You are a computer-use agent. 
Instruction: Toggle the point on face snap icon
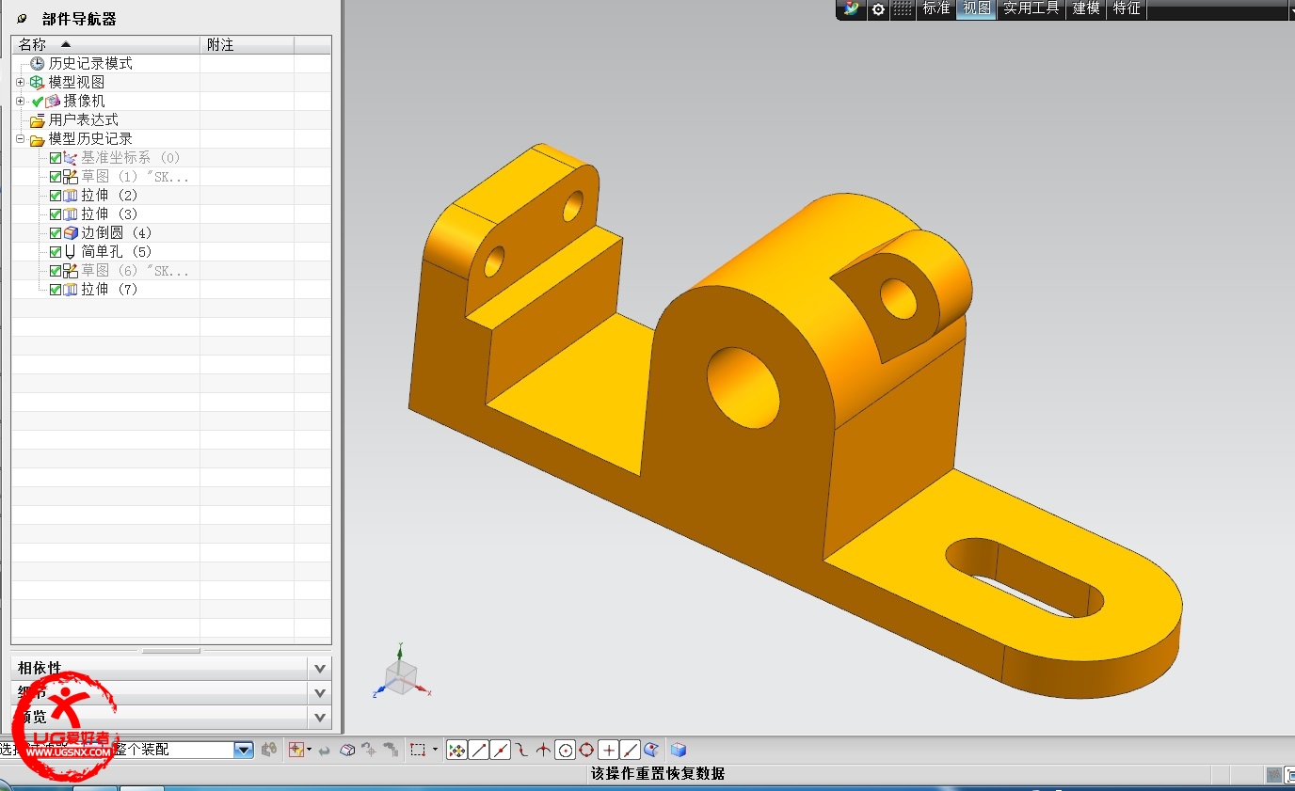click(x=650, y=750)
